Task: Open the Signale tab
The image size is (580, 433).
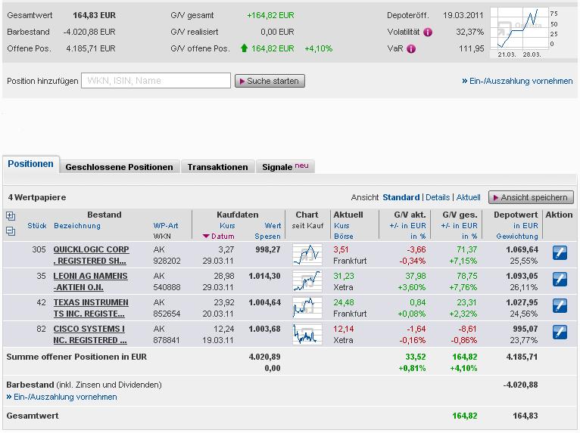Action: [285, 167]
